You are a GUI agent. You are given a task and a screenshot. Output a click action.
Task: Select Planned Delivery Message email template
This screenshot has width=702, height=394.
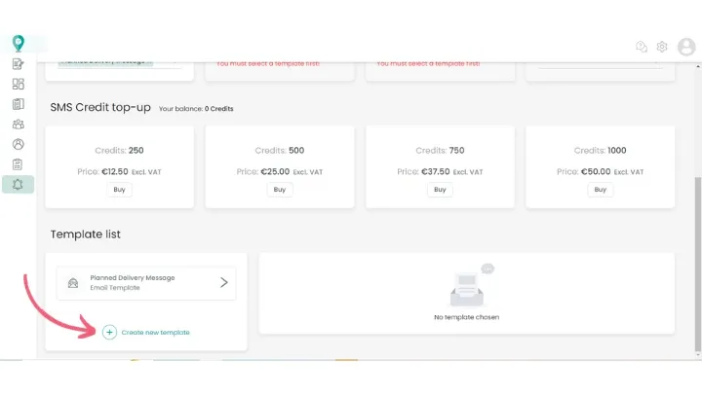(133, 282)
